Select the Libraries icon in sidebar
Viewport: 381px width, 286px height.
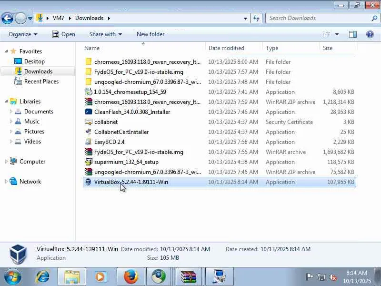coord(13,101)
